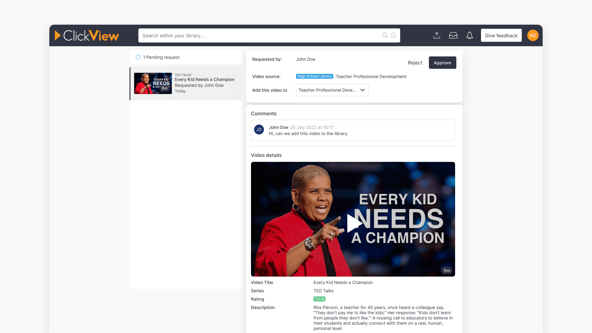592x333 pixels.
Task: Reject the video request
Action: tap(415, 63)
